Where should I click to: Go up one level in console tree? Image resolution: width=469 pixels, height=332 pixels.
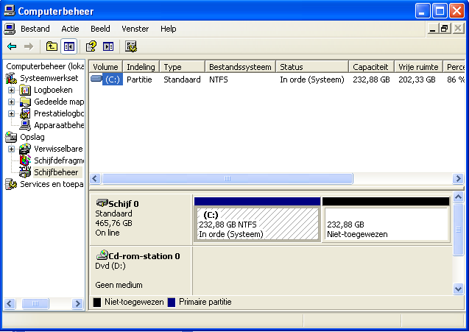52,46
